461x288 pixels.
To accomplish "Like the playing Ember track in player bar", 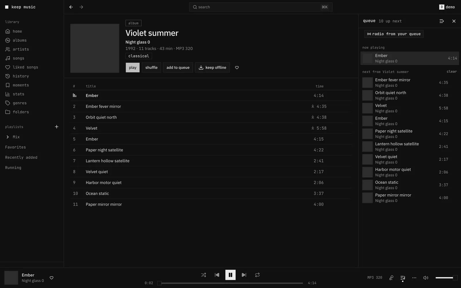I will click(52, 278).
